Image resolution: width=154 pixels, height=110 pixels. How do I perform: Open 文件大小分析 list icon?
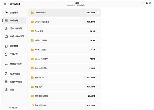(6, 64)
